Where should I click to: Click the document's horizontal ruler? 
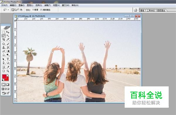79,19
